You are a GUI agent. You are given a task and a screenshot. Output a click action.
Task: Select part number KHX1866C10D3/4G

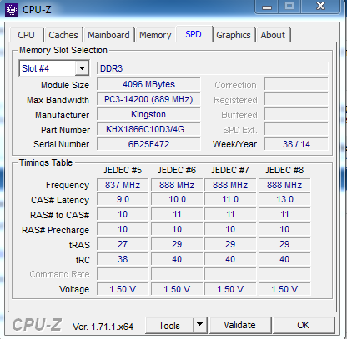148,129
